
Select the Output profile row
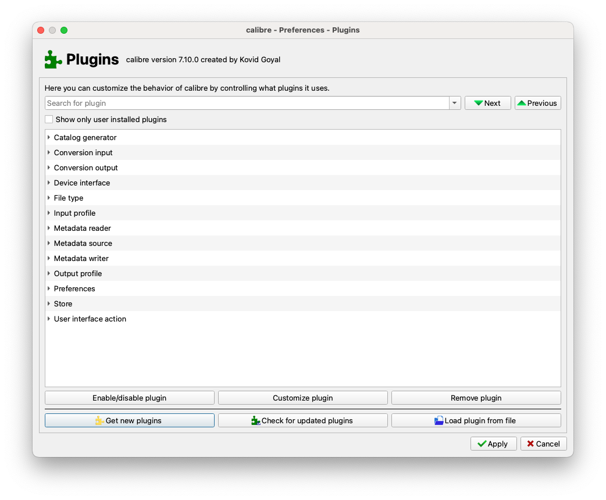[x=78, y=274]
